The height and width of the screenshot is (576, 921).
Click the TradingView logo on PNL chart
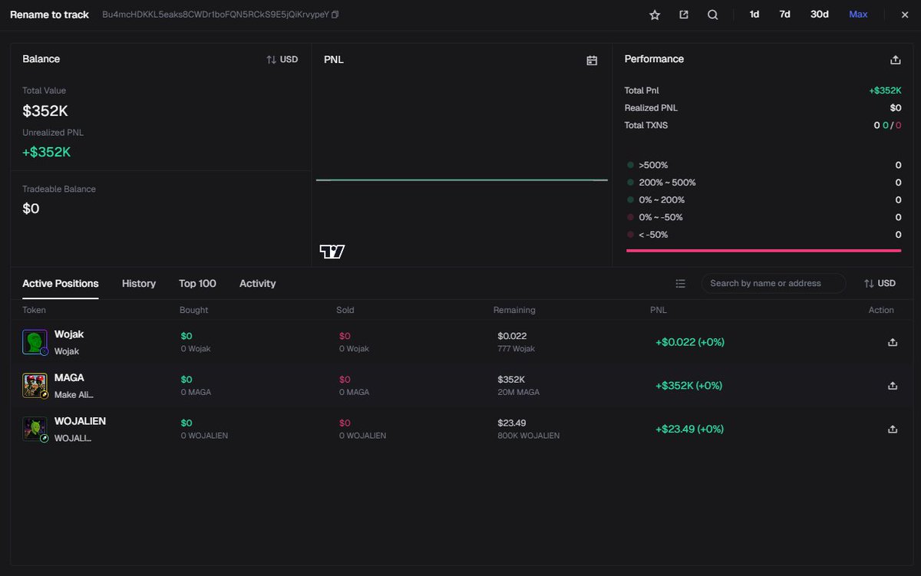[x=332, y=252]
